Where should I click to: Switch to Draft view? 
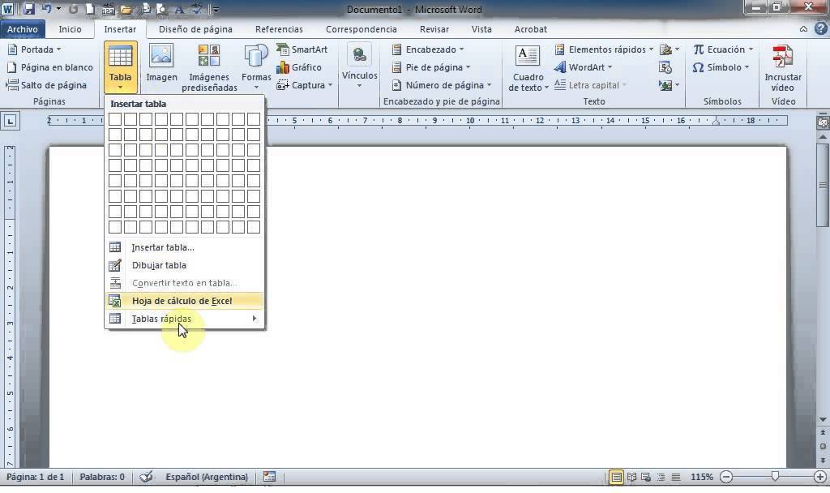click(675, 477)
